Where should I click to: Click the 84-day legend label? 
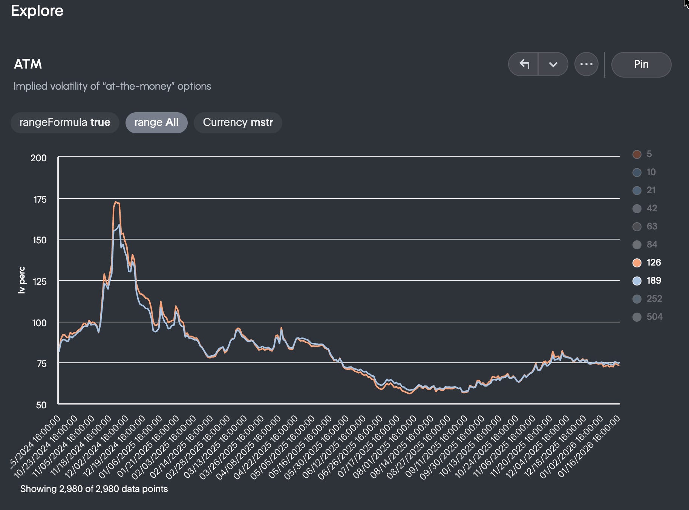tap(651, 244)
